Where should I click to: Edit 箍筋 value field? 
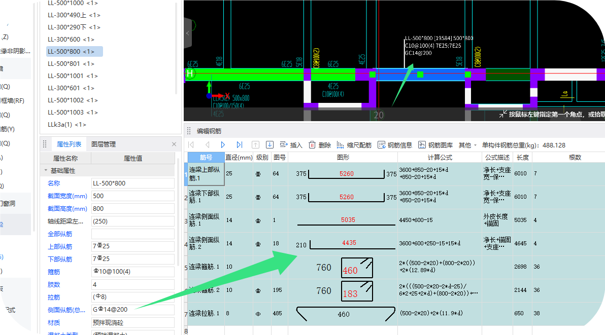tap(133, 272)
